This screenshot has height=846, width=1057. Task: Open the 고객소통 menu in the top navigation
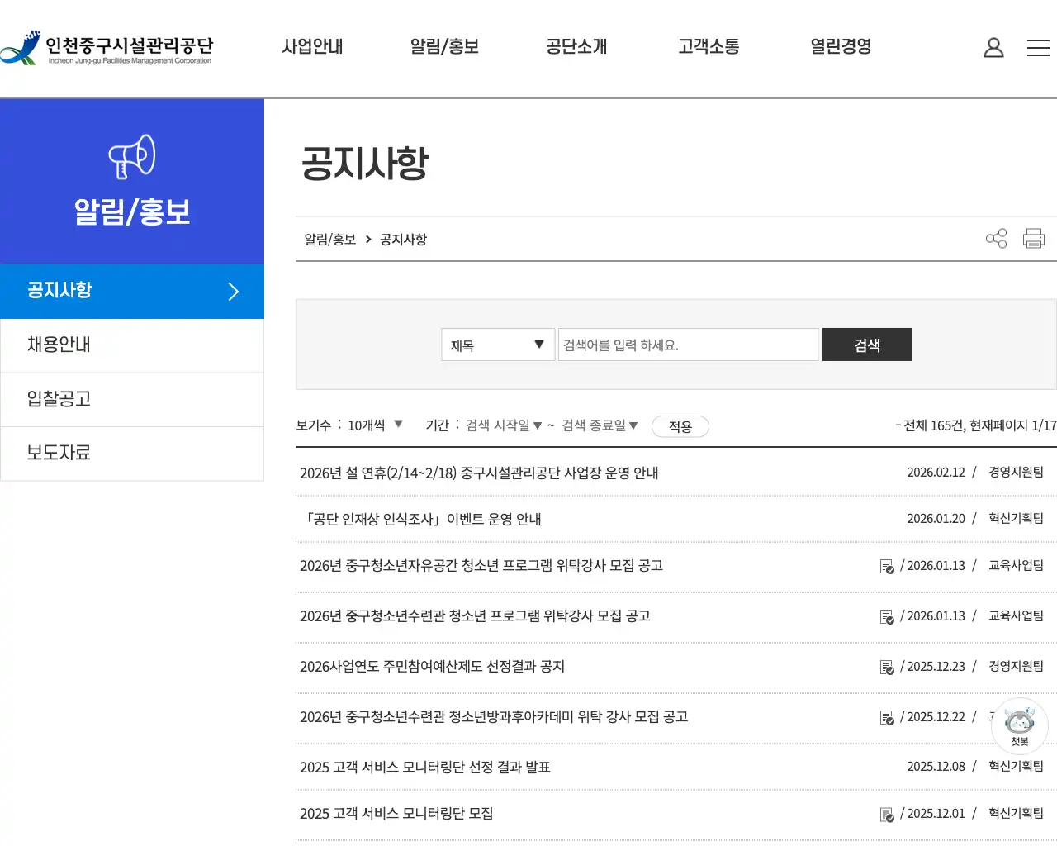(x=708, y=47)
